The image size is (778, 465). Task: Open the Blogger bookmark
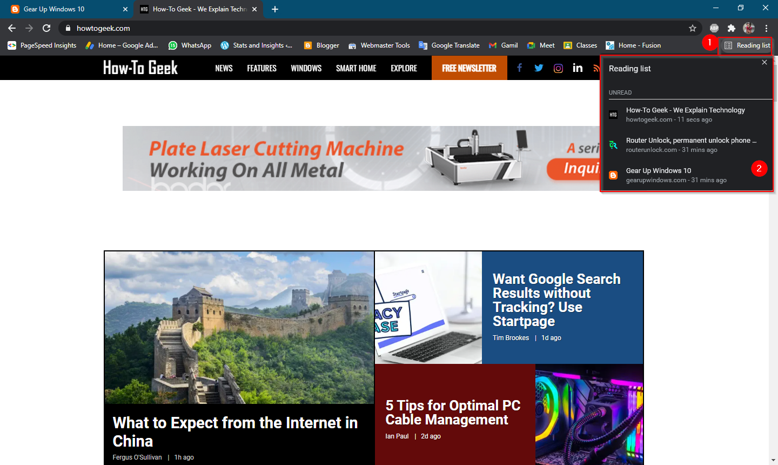coord(322,45)
